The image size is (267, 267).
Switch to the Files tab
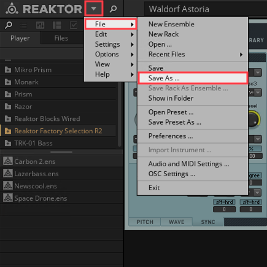point(61,38)
